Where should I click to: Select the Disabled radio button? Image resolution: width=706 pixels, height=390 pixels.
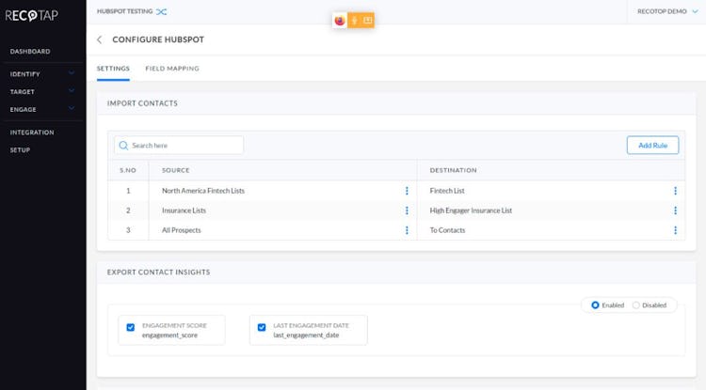(635, 305)
